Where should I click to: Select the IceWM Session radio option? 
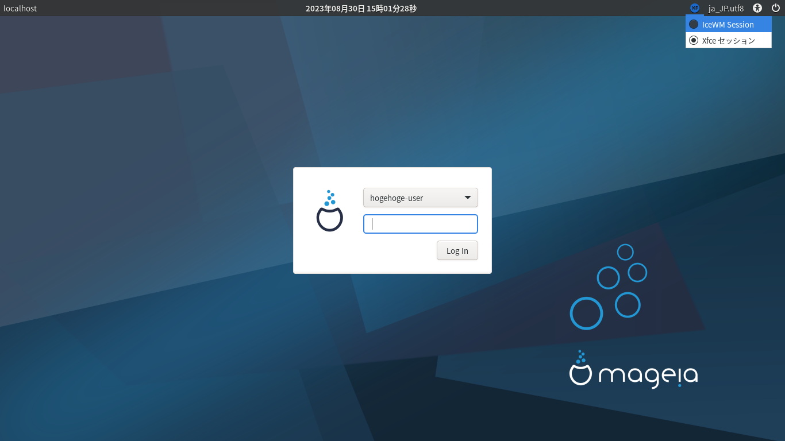[x=729, y=24]
